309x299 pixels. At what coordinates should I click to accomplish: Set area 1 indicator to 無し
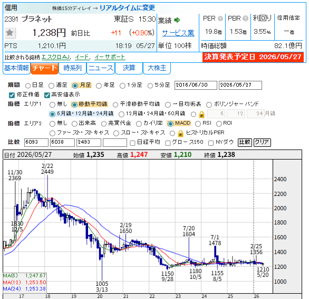coord(52,105)
